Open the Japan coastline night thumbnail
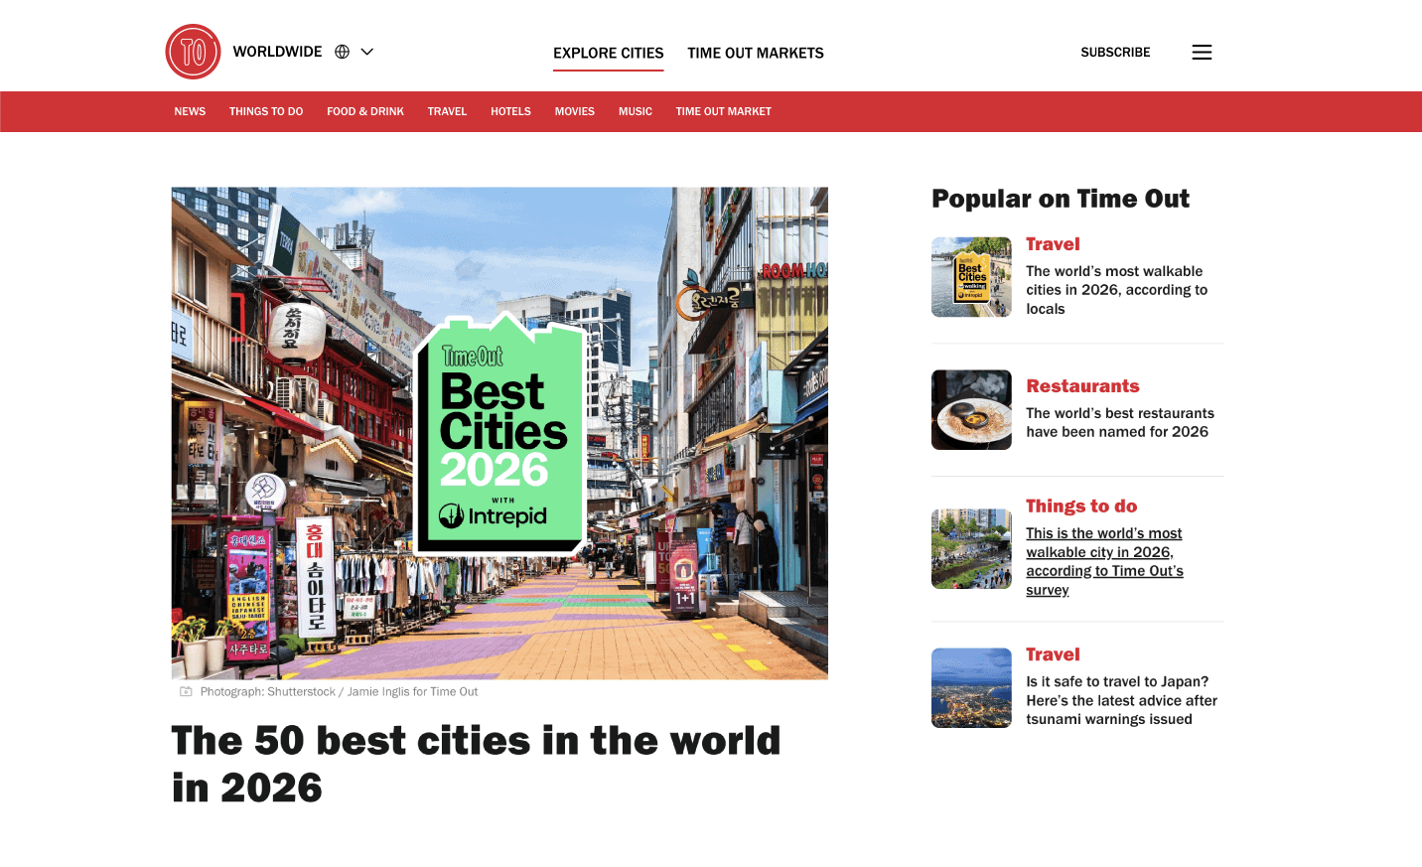The width and height of the screenshot is (1422, 867). tap(971, 688)
